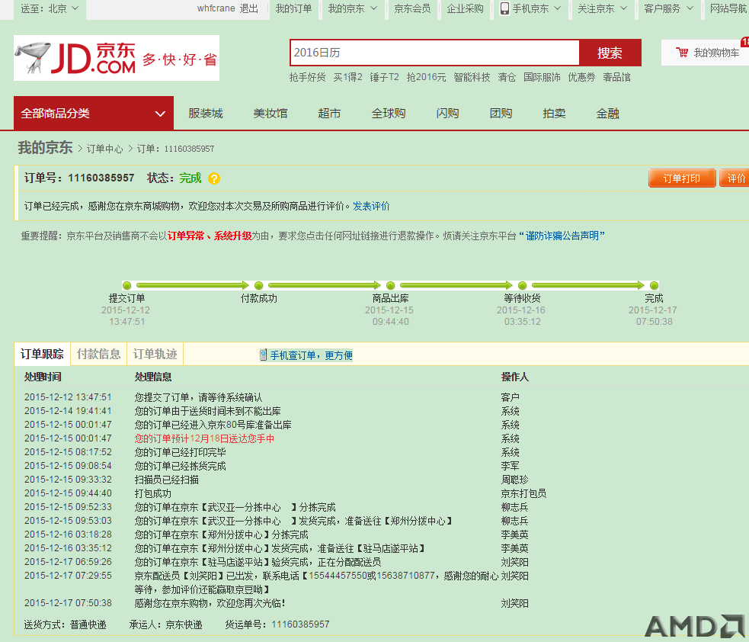
Task: Select the 订单跟踪 tab
Action: pos(42,354)
